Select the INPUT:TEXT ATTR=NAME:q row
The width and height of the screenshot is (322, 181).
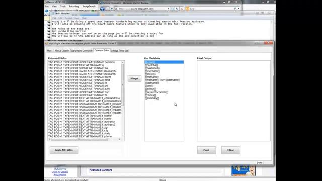85,65
